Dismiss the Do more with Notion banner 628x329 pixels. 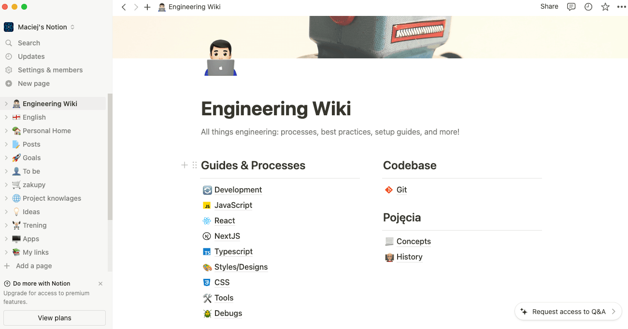[100, 284]
